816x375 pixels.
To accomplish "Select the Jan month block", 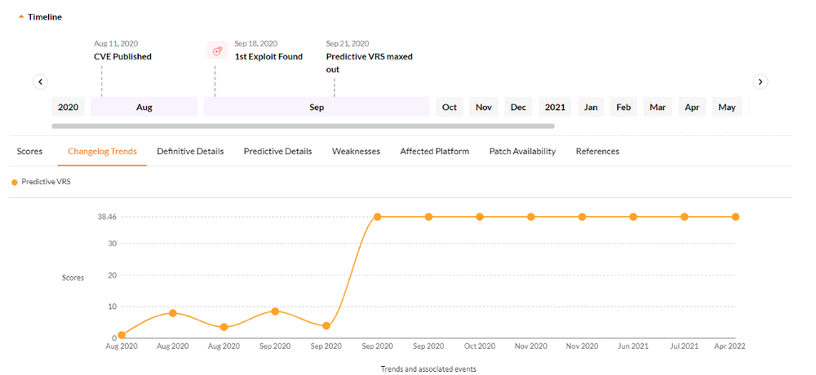I will 591,107.
